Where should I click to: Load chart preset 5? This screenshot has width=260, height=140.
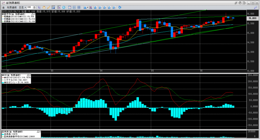tap(114, 7)
